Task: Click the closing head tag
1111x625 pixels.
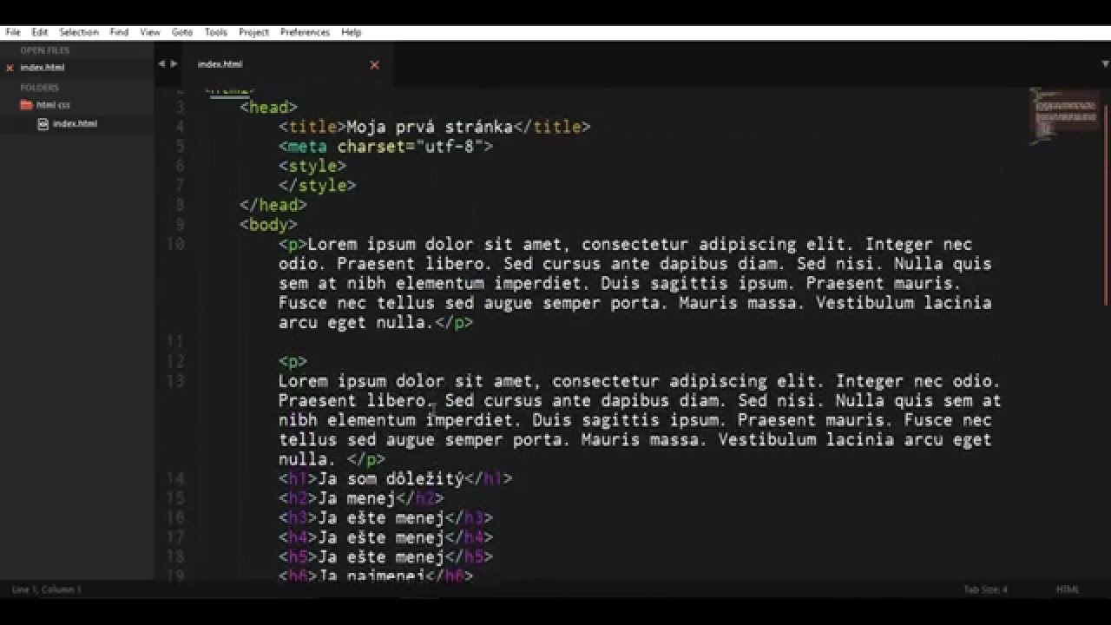Action: (x=273, y=205)
